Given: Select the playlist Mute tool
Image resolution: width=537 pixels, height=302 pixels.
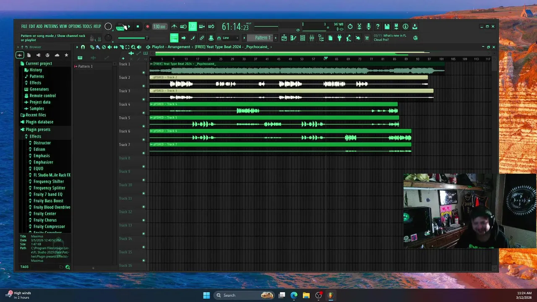Looking at the screenshot, I should coord(109,47).
